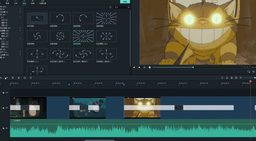Click the zoom-out minus icon on timeline
This screenshot has width=256, height=141.
[x=241, y=78]
